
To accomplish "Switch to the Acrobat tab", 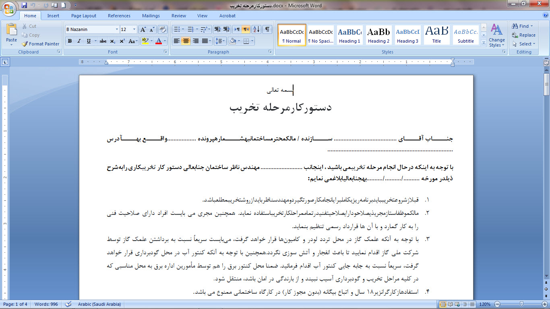I will pyautogui.click(x=227, y=16).
